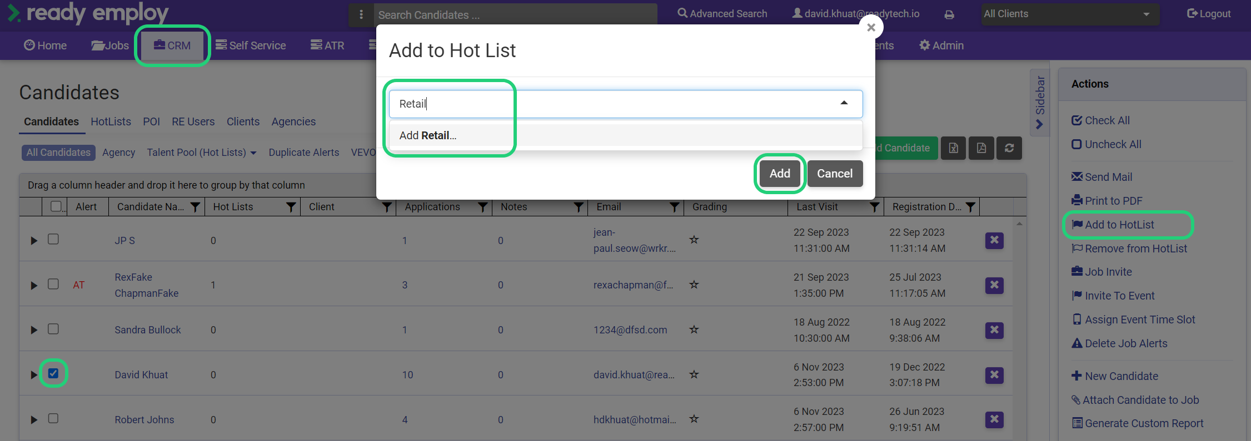
Task: Collapse the hot list dropdown arrow
Action: (x=844, y=103)
